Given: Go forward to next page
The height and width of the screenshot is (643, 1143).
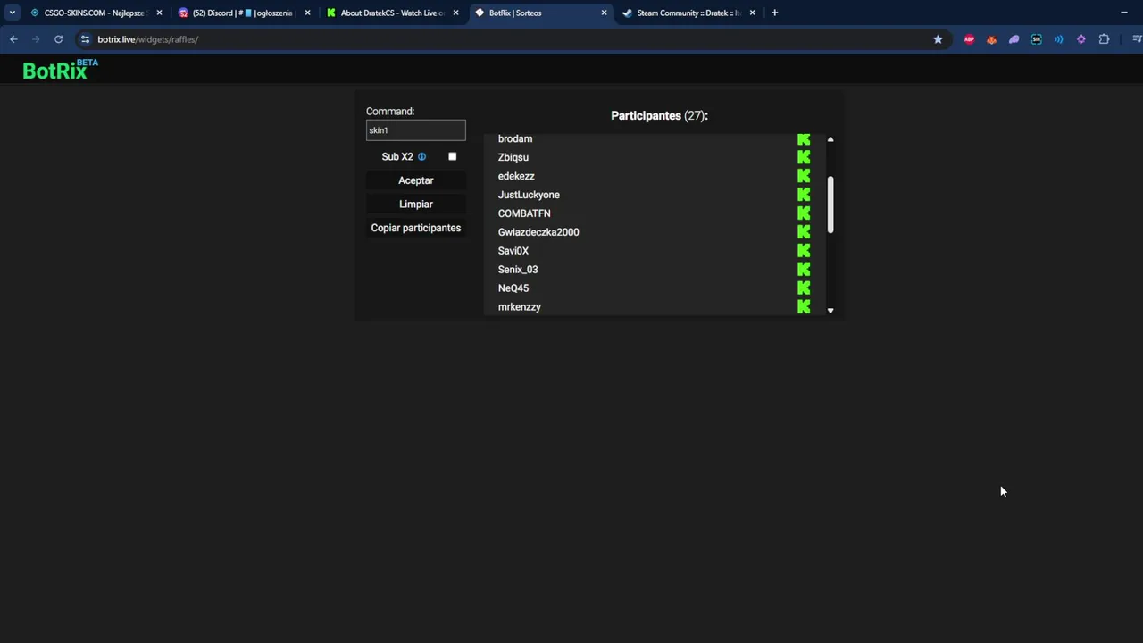Looking at the screenshot, I should [x=36, y=39].
